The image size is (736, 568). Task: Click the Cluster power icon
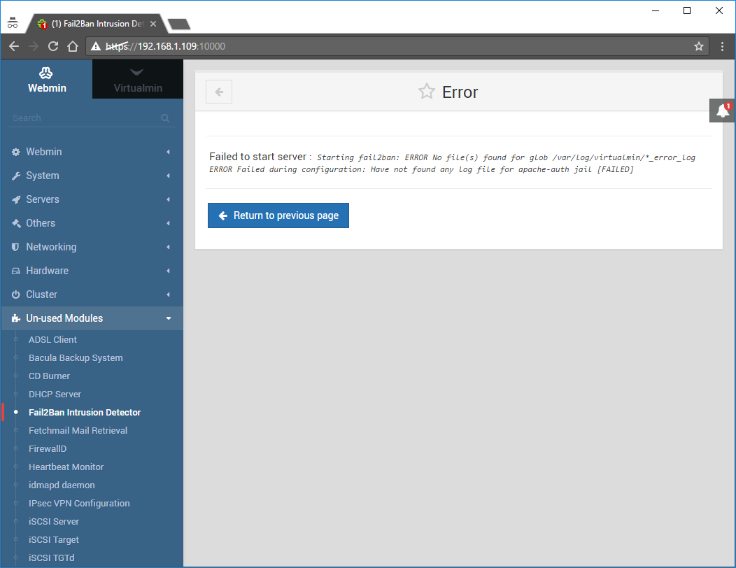16,294
